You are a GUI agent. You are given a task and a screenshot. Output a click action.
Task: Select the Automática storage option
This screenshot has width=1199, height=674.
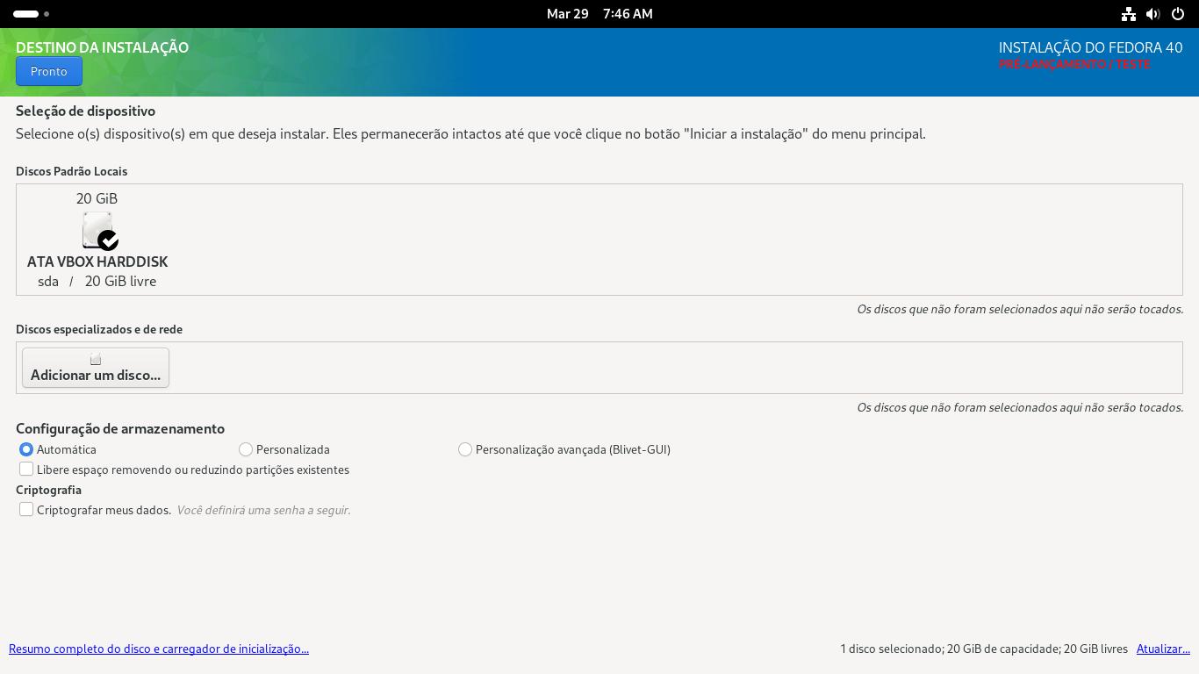26,449
